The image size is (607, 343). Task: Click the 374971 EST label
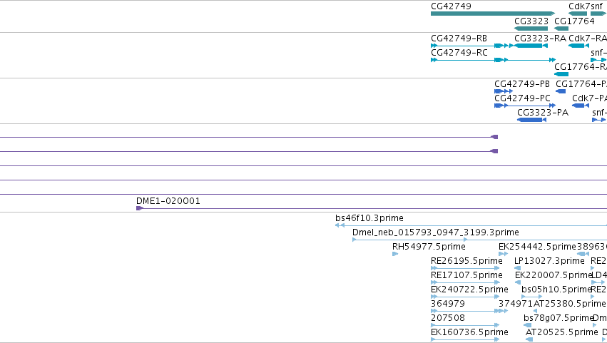pos(516,304)
